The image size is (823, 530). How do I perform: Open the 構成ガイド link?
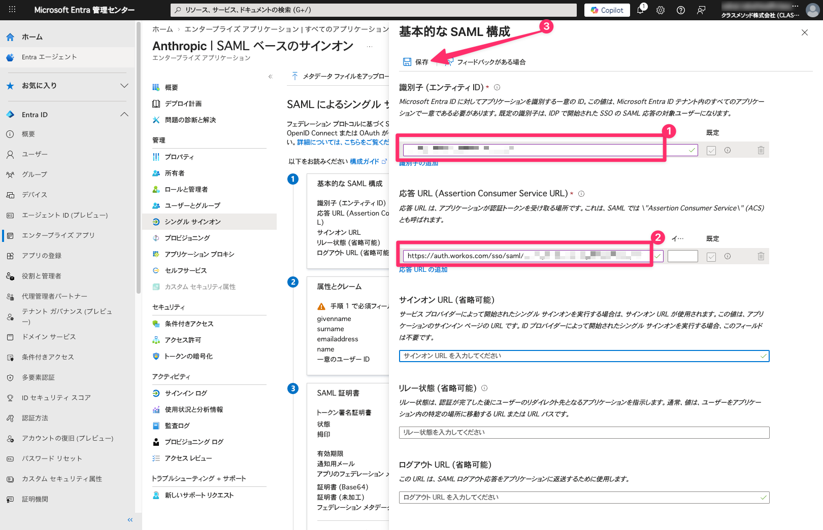(x=364, y=161)
